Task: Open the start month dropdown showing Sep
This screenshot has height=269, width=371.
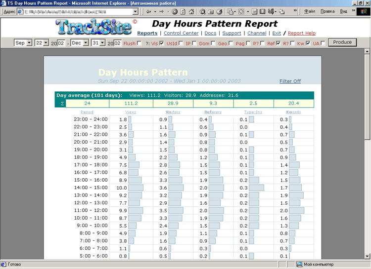Action: (23, 43)
